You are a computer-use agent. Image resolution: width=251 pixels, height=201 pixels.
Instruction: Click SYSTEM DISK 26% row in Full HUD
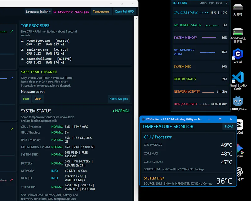(x=200, y=66)
